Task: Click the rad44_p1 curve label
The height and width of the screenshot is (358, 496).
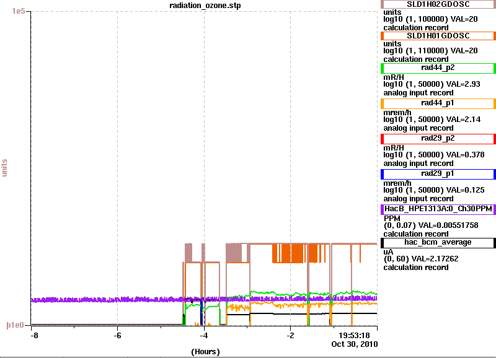Action: click(x=438, y=103)
